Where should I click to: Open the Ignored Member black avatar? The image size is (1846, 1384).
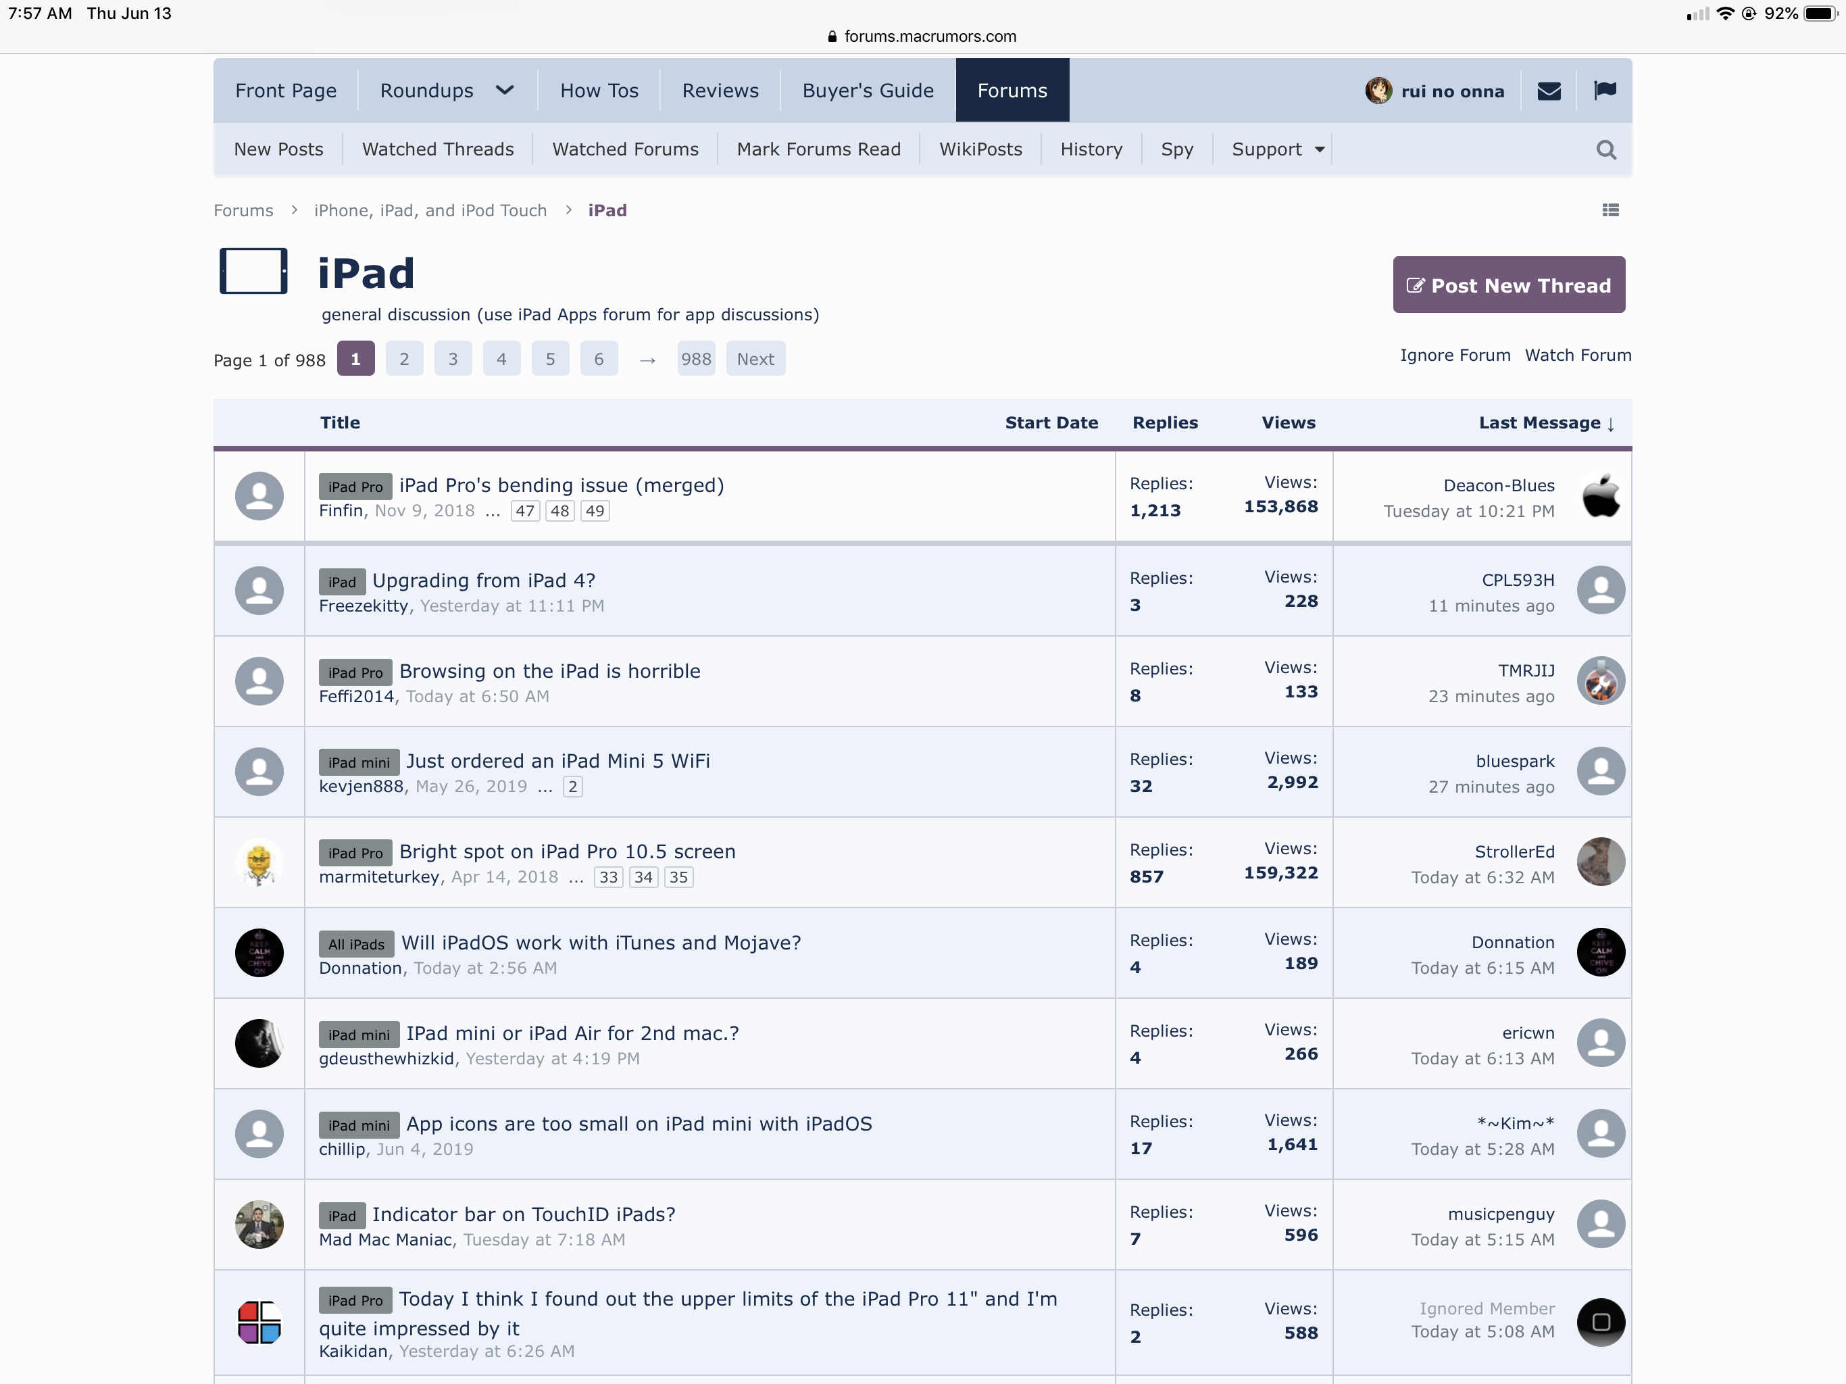point(1601,1323)
